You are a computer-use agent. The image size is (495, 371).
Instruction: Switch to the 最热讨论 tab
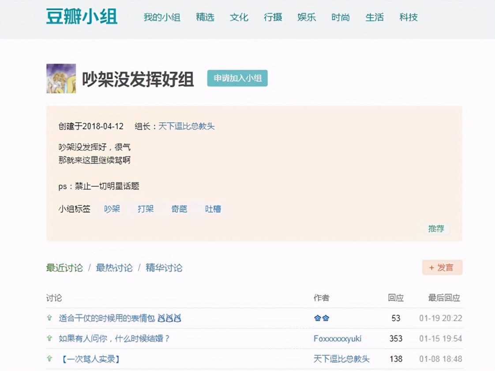pos(113,268)
